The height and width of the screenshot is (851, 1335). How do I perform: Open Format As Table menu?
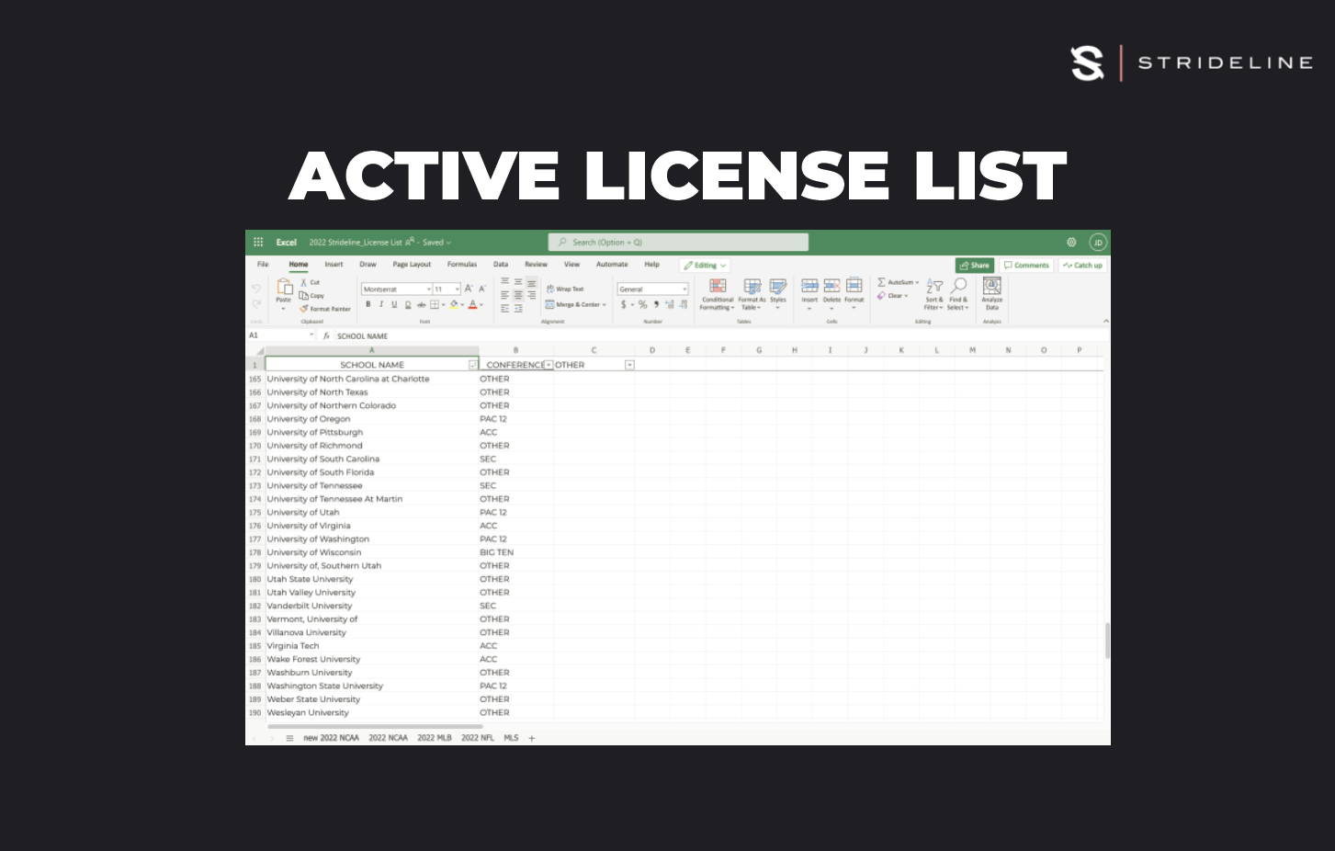pos(752,295)
